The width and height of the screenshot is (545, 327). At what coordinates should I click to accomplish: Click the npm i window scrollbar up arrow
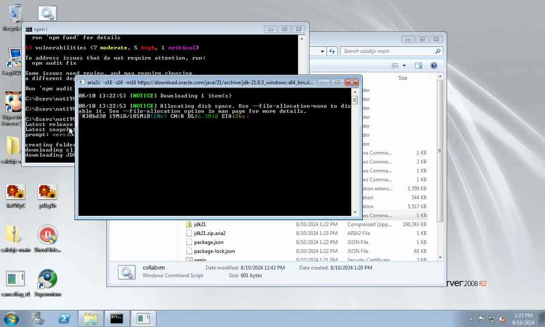tap(302, 38)
